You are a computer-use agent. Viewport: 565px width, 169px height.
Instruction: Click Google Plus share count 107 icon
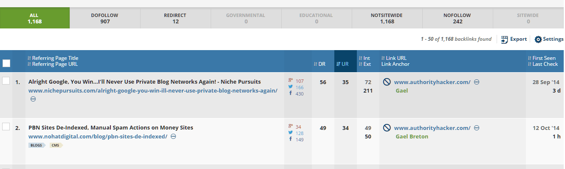pos(291,81)
